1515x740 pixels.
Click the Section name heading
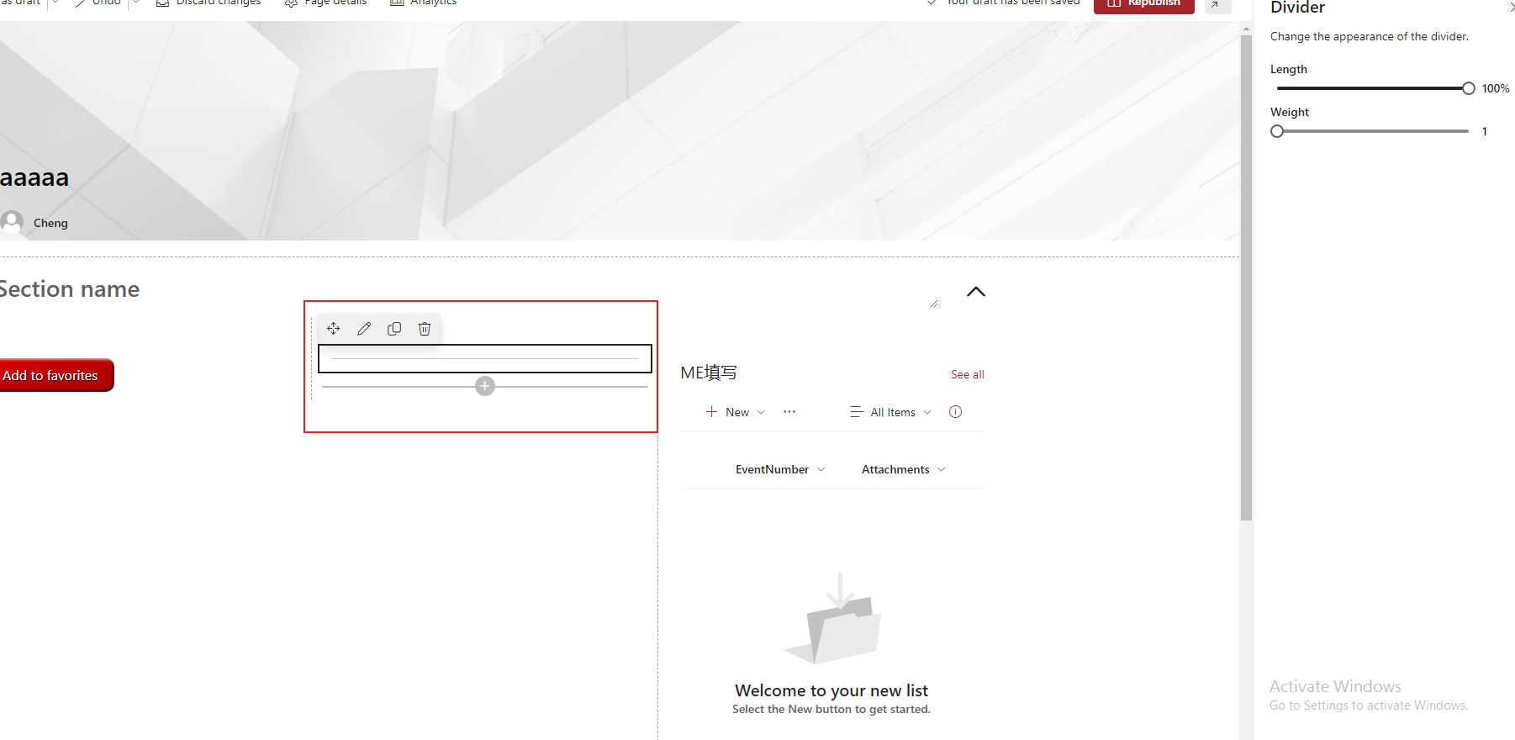point(70,289)
